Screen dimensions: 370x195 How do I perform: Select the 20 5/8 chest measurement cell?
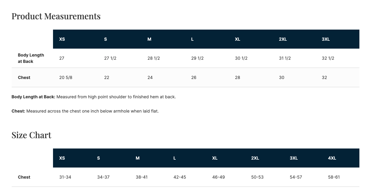[66, 77]
